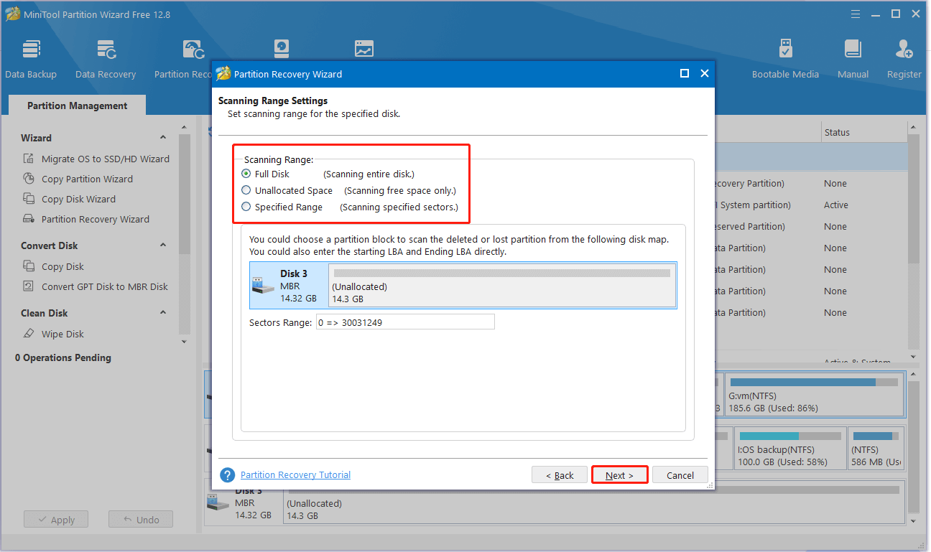Image resolution: width=931 pixels, height=552 pixels.
Task: Click the Wipe Disk eraser icon
Action: [29, 334]
